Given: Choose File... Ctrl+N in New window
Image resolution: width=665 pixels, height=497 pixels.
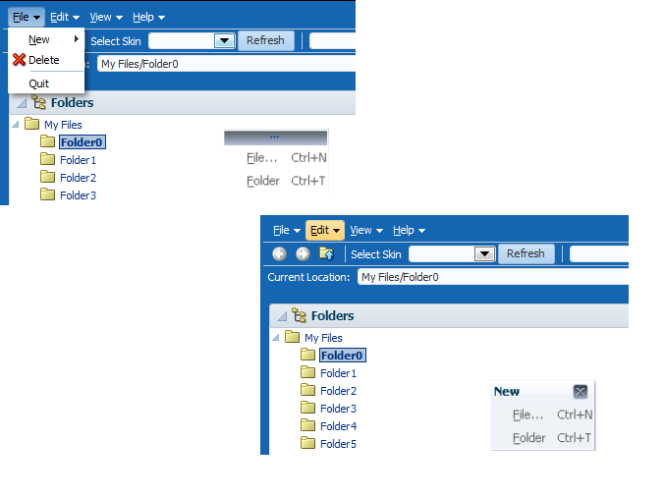Looking at the screenshot, I should tap(542, 414).
